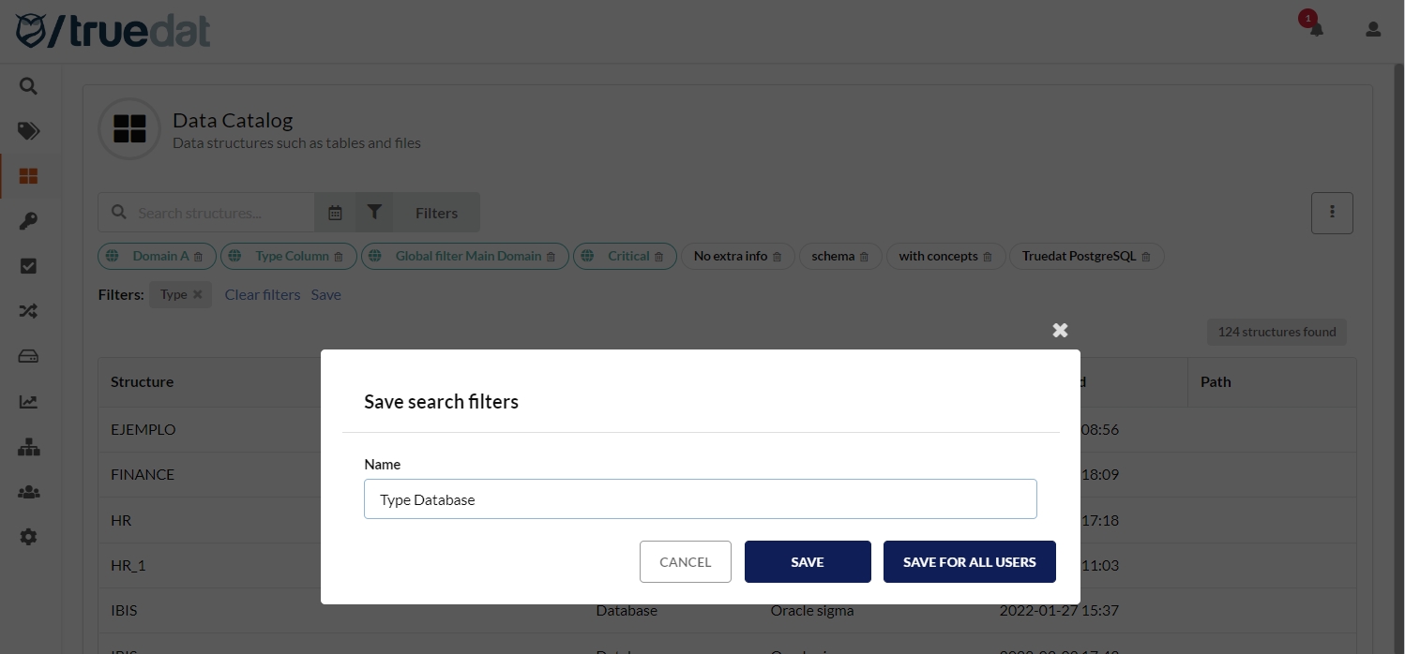This screenshot has height=654, width=1405.
Task: Open the hierarchy sitemap sidebar icon
Action: point(28,447)
